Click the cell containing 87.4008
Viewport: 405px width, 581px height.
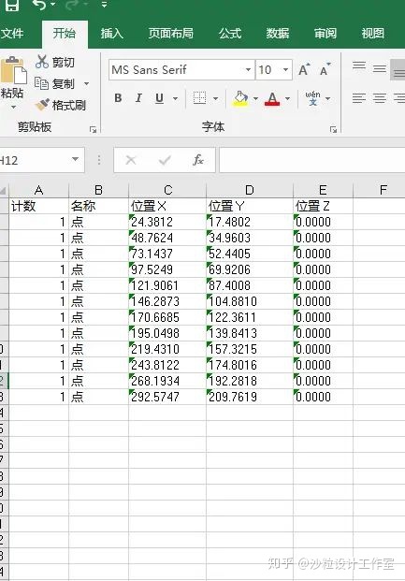tap(250, 285)
